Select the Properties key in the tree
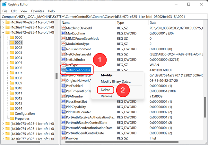This screenshot has width=208, height=145. click(x=22, y=118)
